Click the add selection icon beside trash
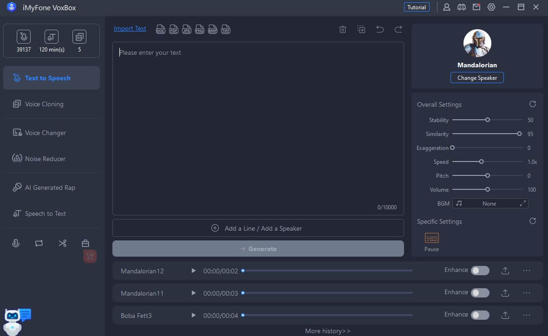This screenshot has width=548, height=336. click(x=361, y=29)
